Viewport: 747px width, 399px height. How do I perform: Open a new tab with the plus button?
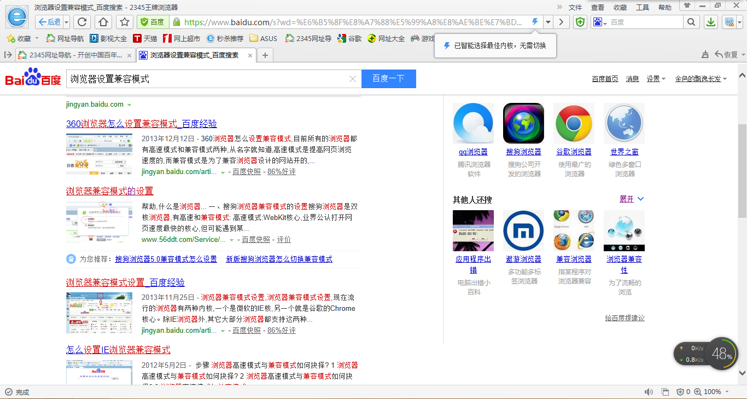(265, 55)
